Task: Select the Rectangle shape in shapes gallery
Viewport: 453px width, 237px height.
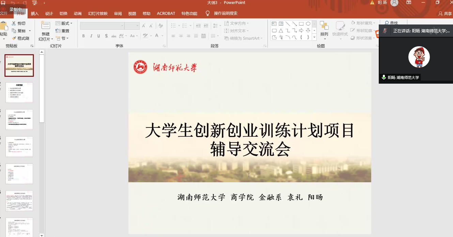Action: [x=301, y=24]
